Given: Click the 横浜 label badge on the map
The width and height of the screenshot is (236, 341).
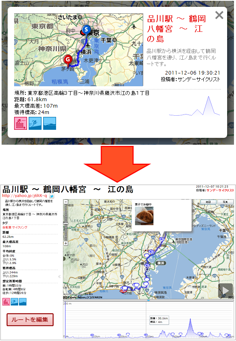Looking at the screenshot, I should 161,263.
